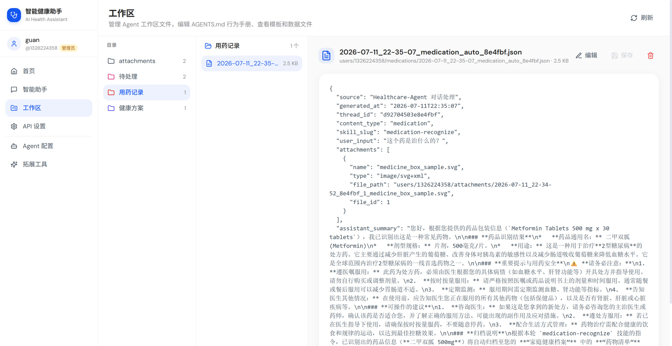
Task: Click the "content_type": "medication" line
Action: [385, 123]
